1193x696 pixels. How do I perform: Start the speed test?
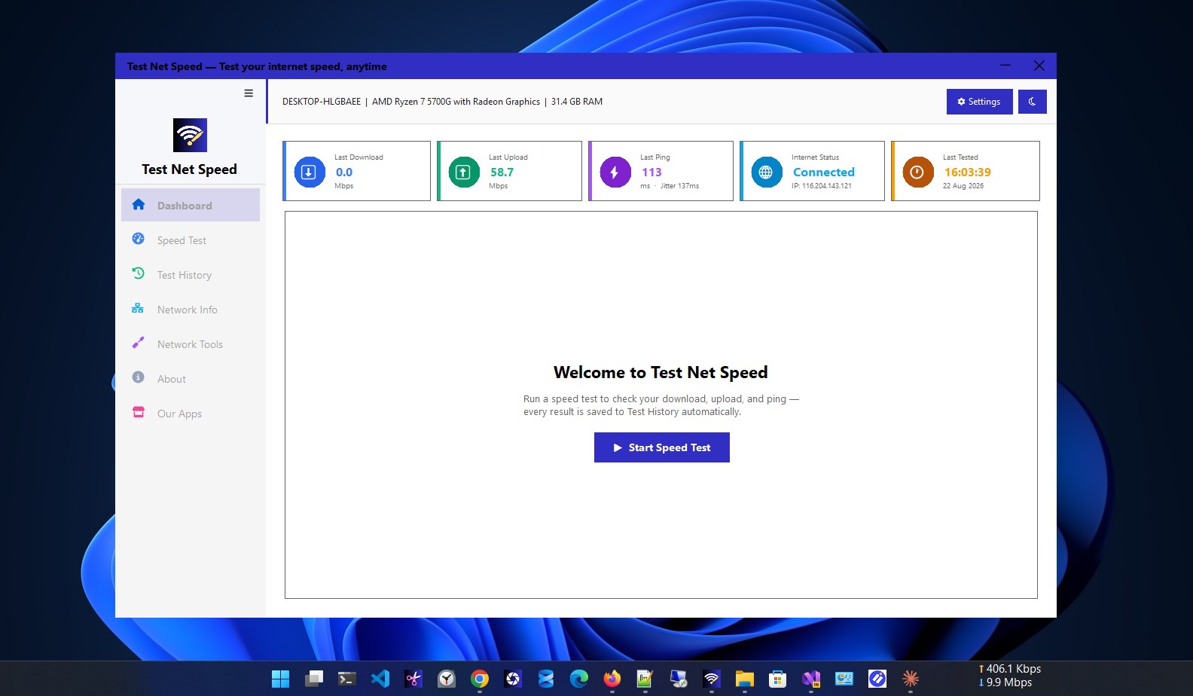(662, 447)
